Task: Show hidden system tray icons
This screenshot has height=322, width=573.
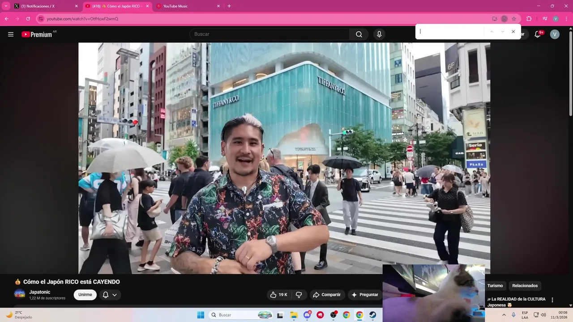Action: click(x=504, y=315)
